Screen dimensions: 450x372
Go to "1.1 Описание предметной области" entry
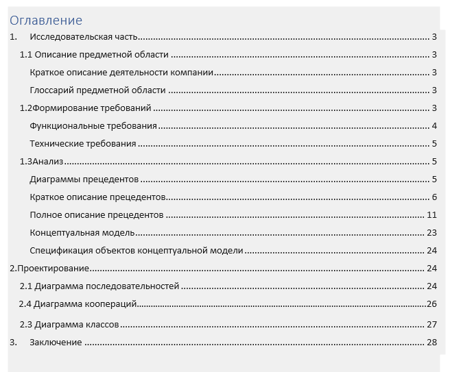click(94, 55)
